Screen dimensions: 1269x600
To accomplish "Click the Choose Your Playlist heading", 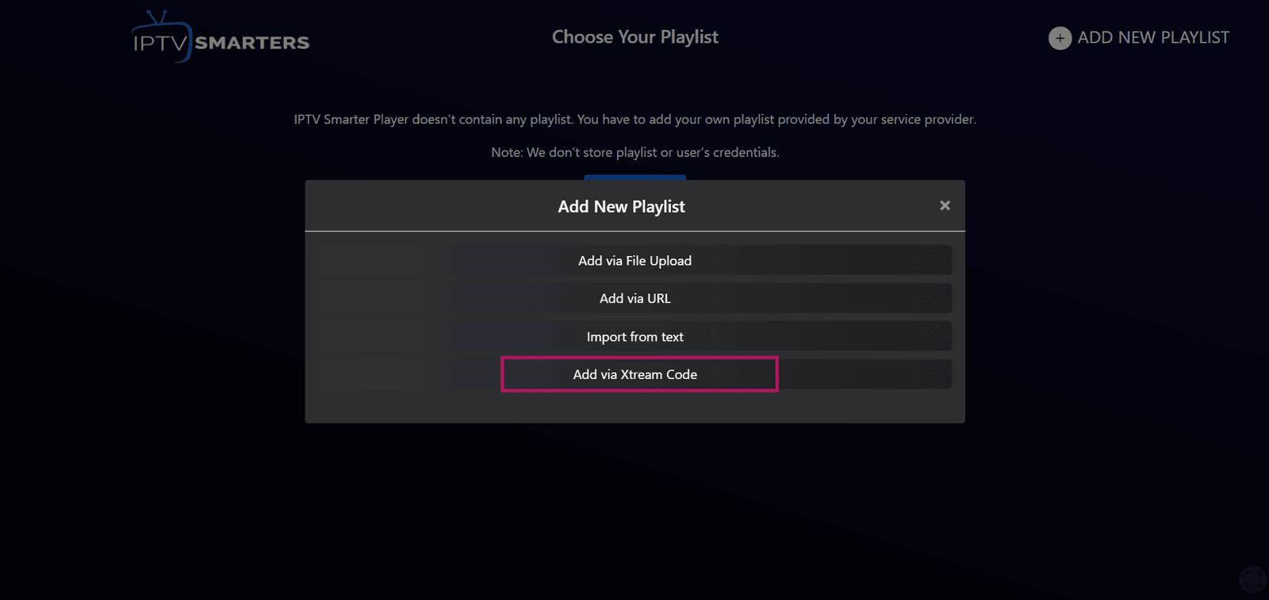I will (634, 37).
